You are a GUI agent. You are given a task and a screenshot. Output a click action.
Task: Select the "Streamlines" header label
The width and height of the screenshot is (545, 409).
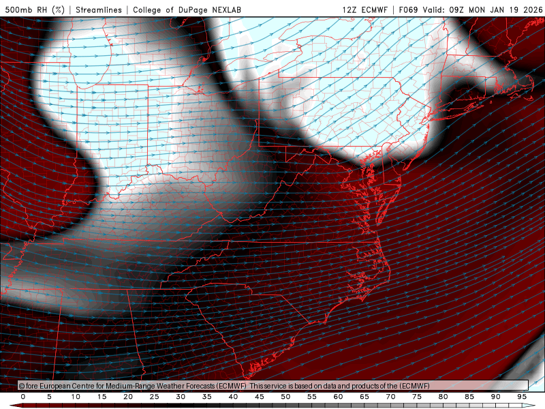tap(99, 10)
